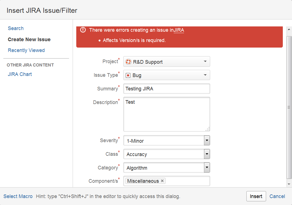Image resolution: width=292 pixels, height=205 pixels.
Task: Click the Description box resize handle
Action: click(x=208, y=129)
